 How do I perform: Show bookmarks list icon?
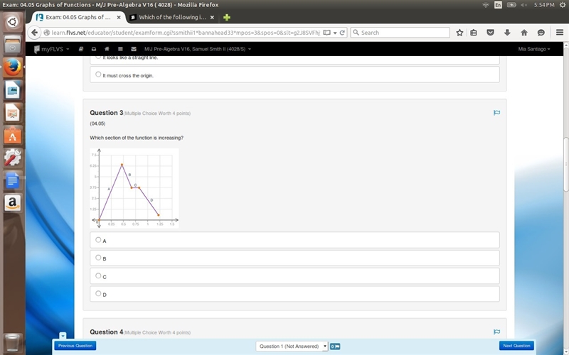tap(474, 33)
